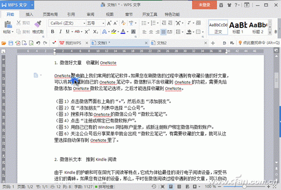Click the text highlight color icon

(x=113, y=32)
